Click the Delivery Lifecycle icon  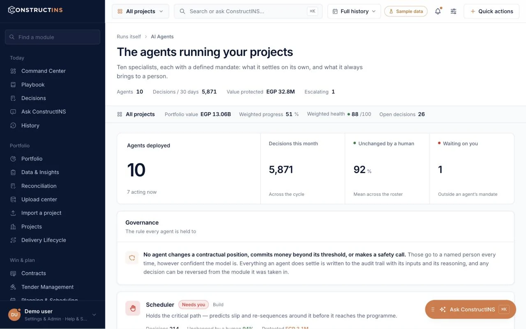[13, 240]
